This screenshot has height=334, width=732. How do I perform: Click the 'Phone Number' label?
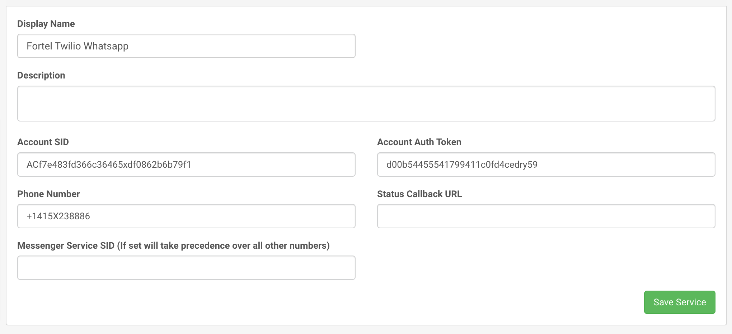pyautogui.click(x=48, y=194)
